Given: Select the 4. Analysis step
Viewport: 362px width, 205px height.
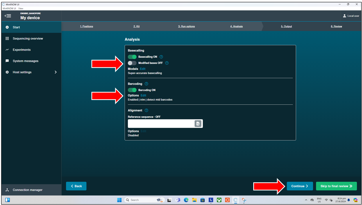Looking at the screenshot, I should tap(236, 26).
